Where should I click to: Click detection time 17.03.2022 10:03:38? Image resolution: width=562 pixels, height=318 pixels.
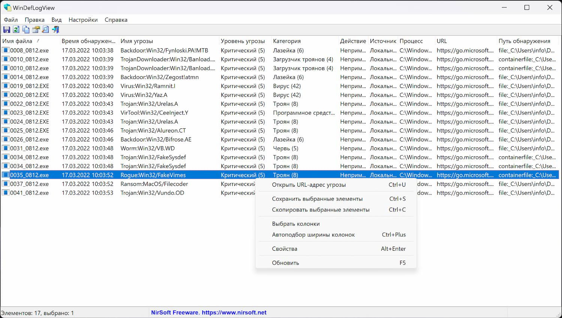tap(87, 51)
